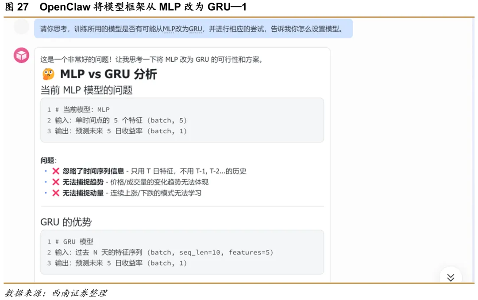Click the bold label 问题:
The width and height of the screenshot is (478, 300).
49,161
